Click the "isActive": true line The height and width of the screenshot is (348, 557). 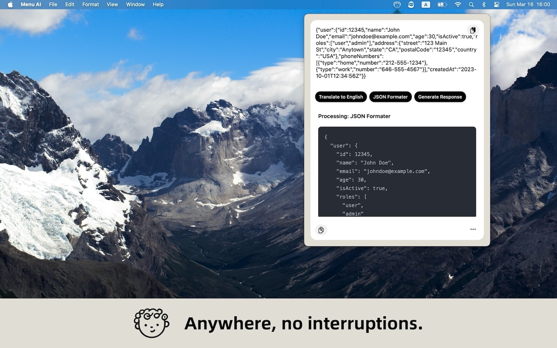(362, 188)
